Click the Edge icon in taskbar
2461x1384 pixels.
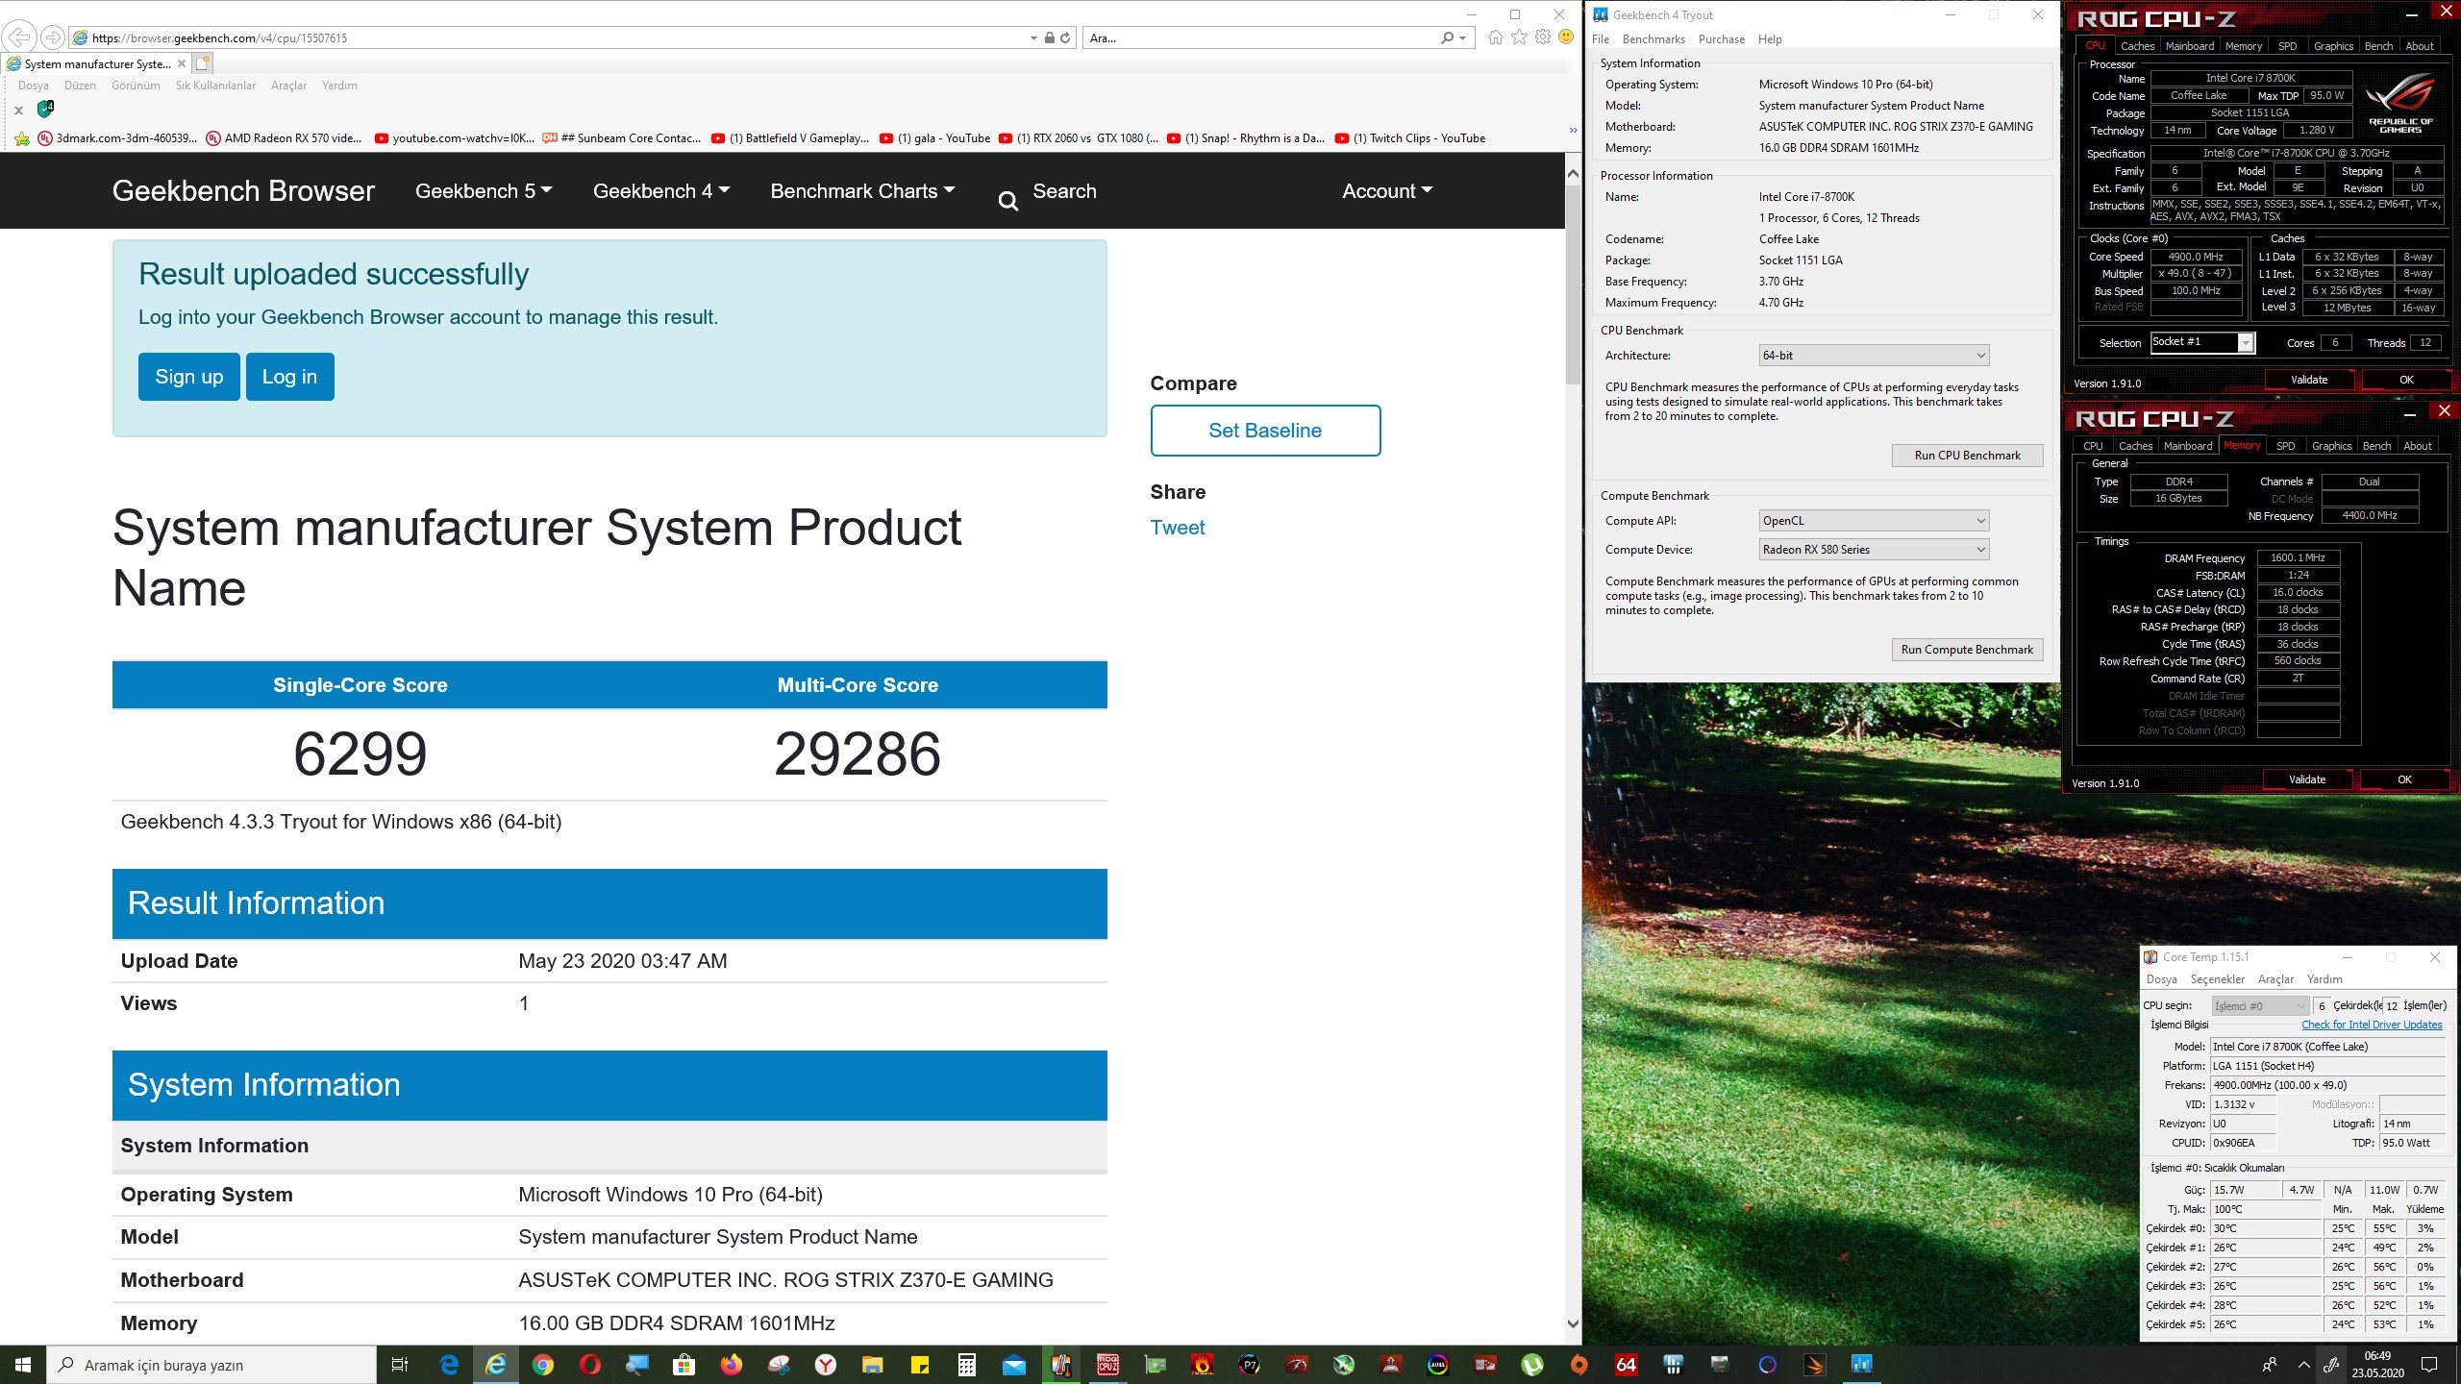point(449,1365)
